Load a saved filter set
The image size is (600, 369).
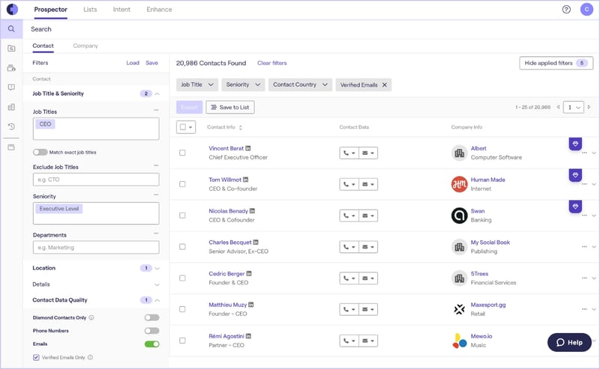[x=133, y=63]
